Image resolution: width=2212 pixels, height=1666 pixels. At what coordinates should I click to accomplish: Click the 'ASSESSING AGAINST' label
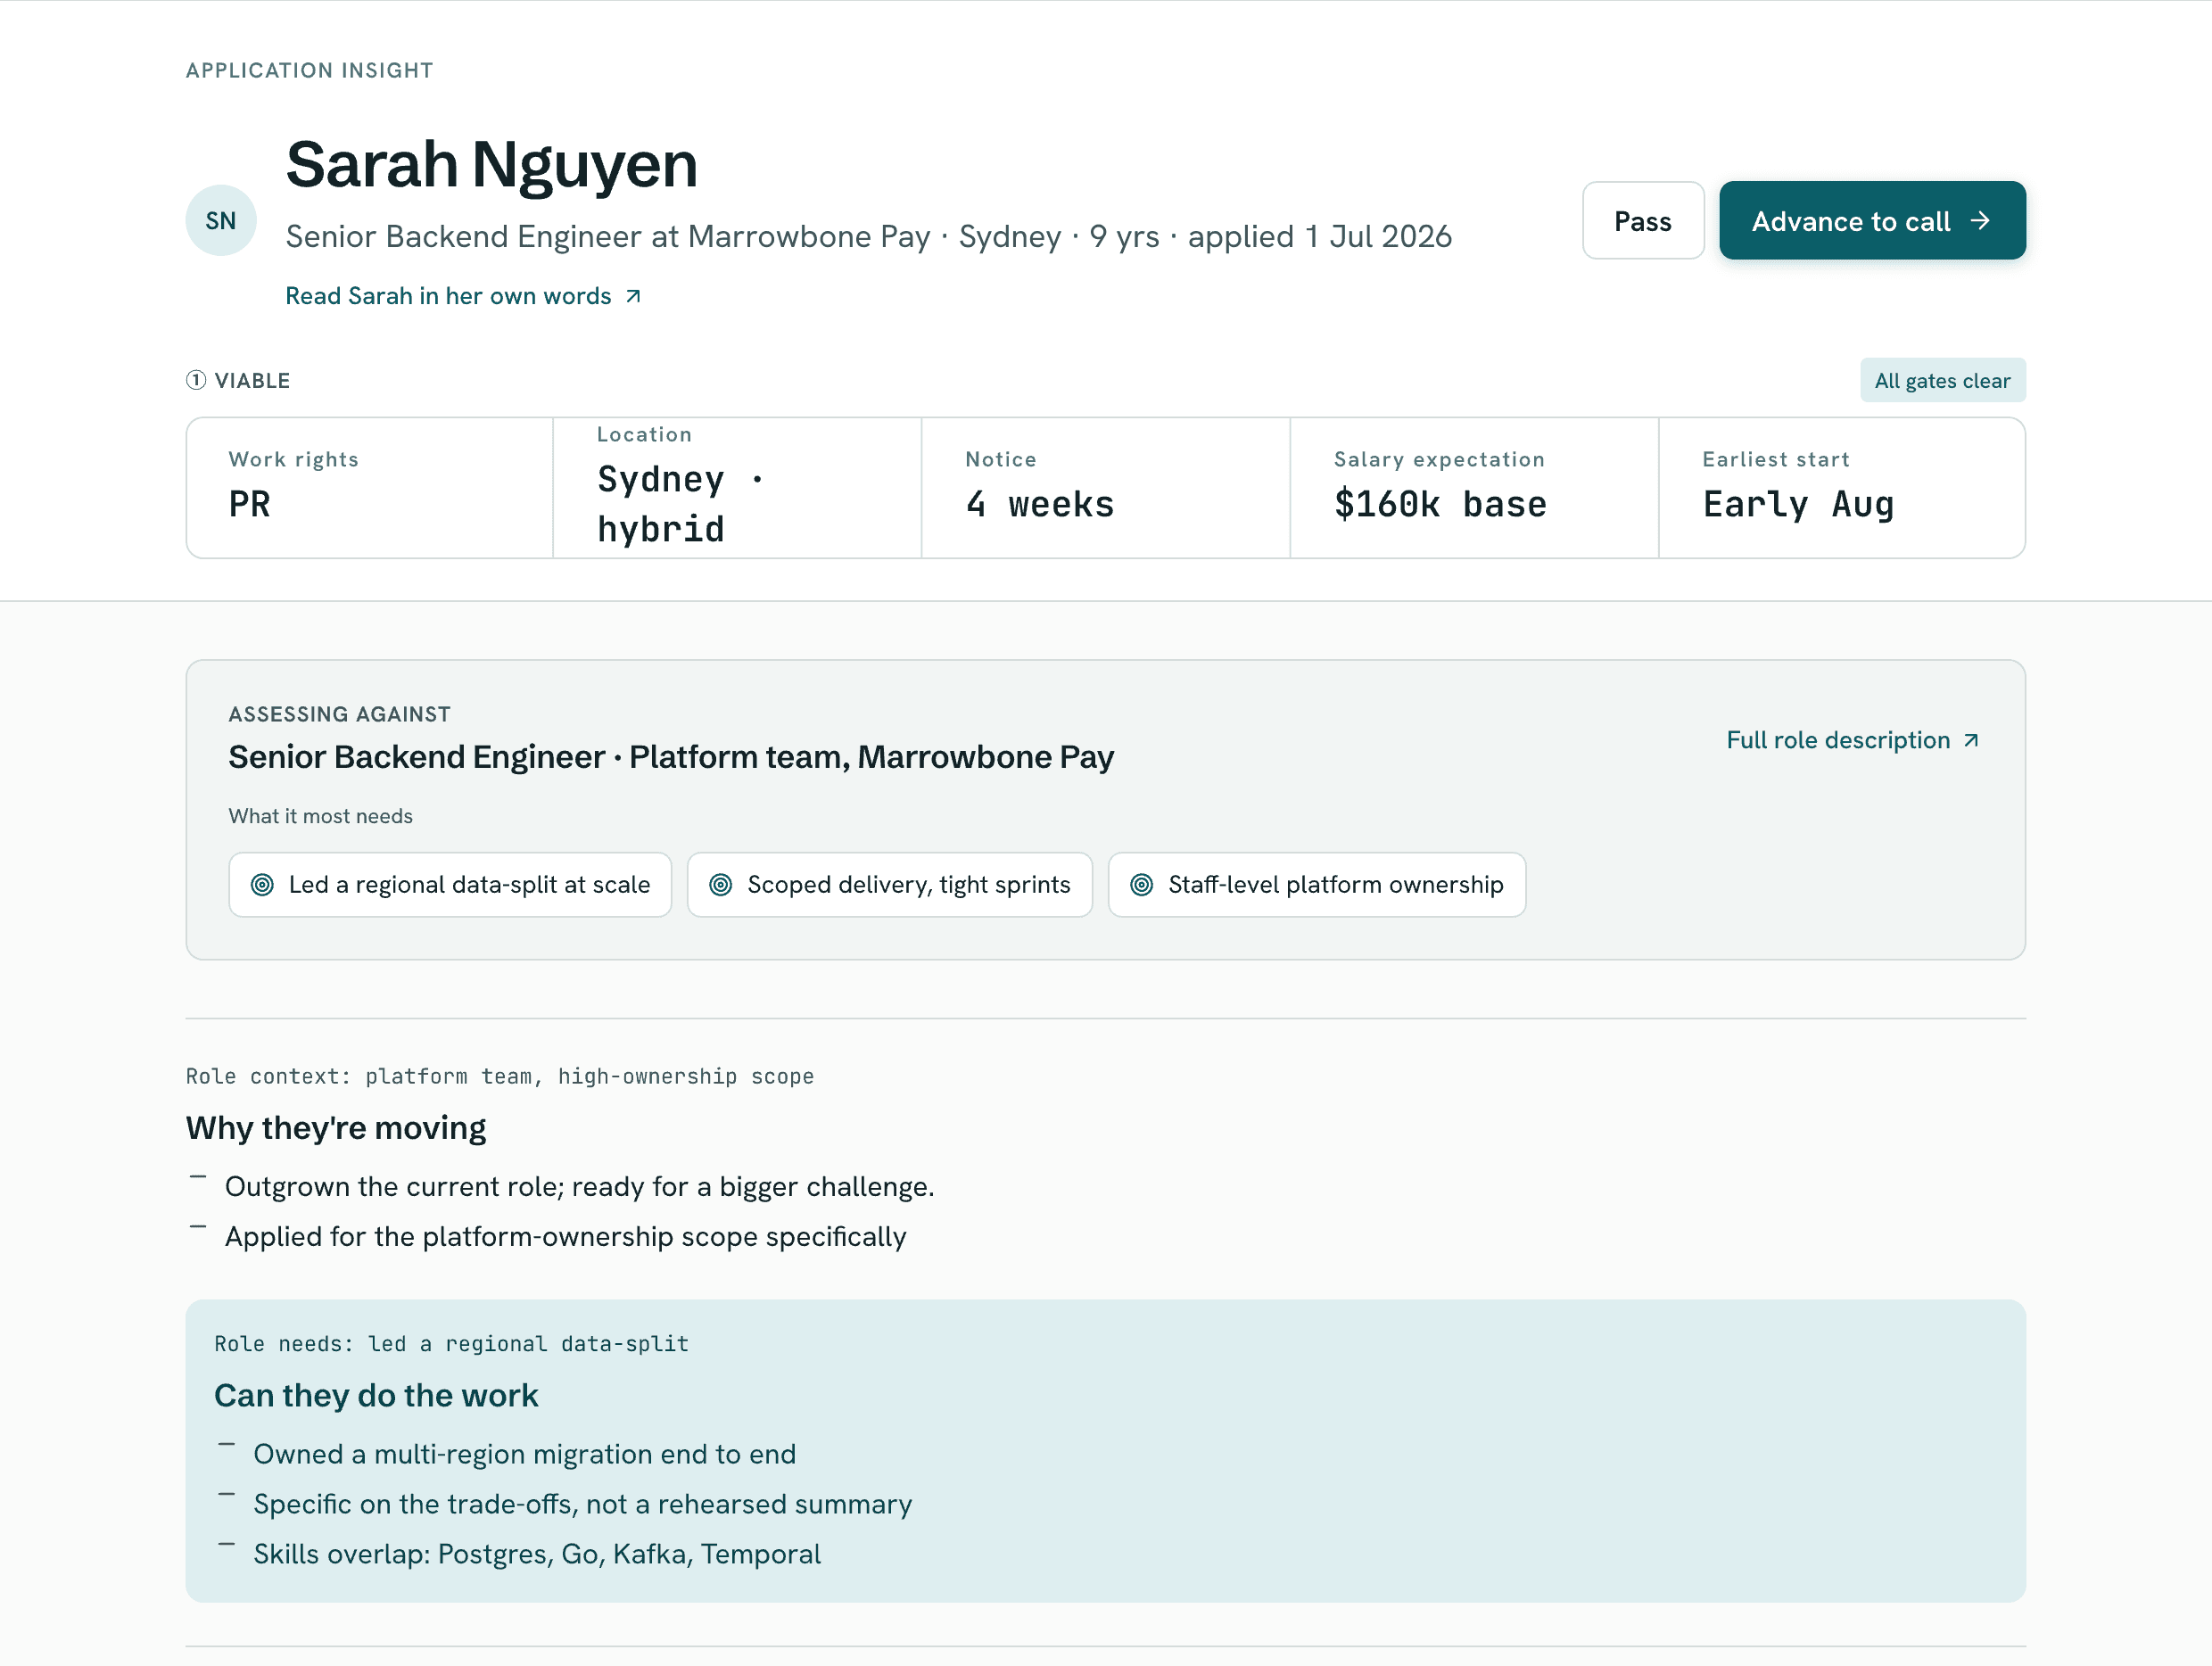coord(340,714)
